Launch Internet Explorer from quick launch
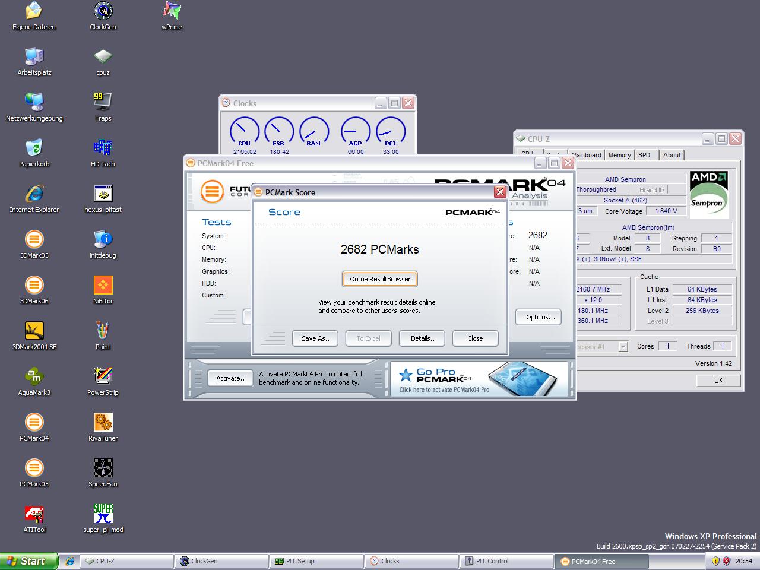760x570 pixels. pos(70,561)
